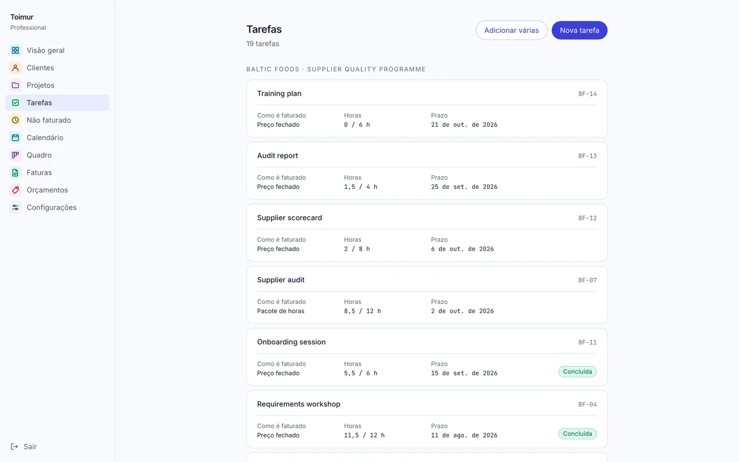The height and width of the screenshot is (462, 739).
Task: Click task code BF-07
Action: (x=588, y=280)
